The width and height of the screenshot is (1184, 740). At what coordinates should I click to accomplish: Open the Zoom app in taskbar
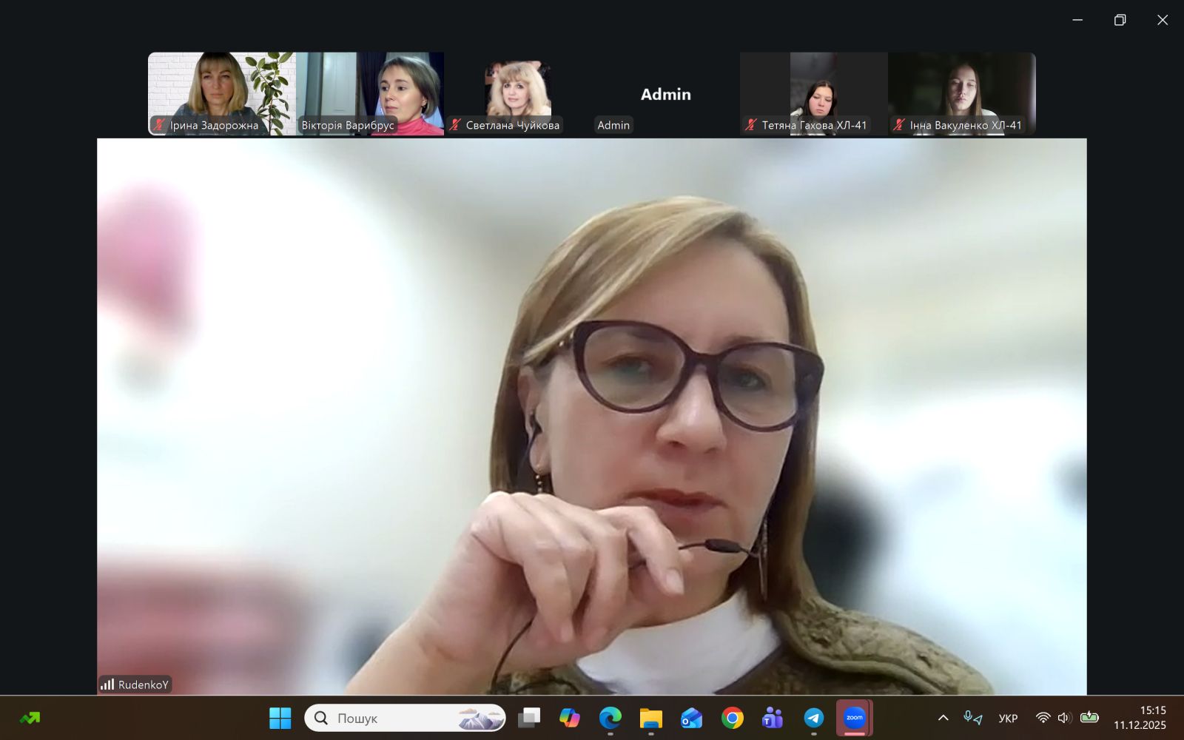point(854,717)
